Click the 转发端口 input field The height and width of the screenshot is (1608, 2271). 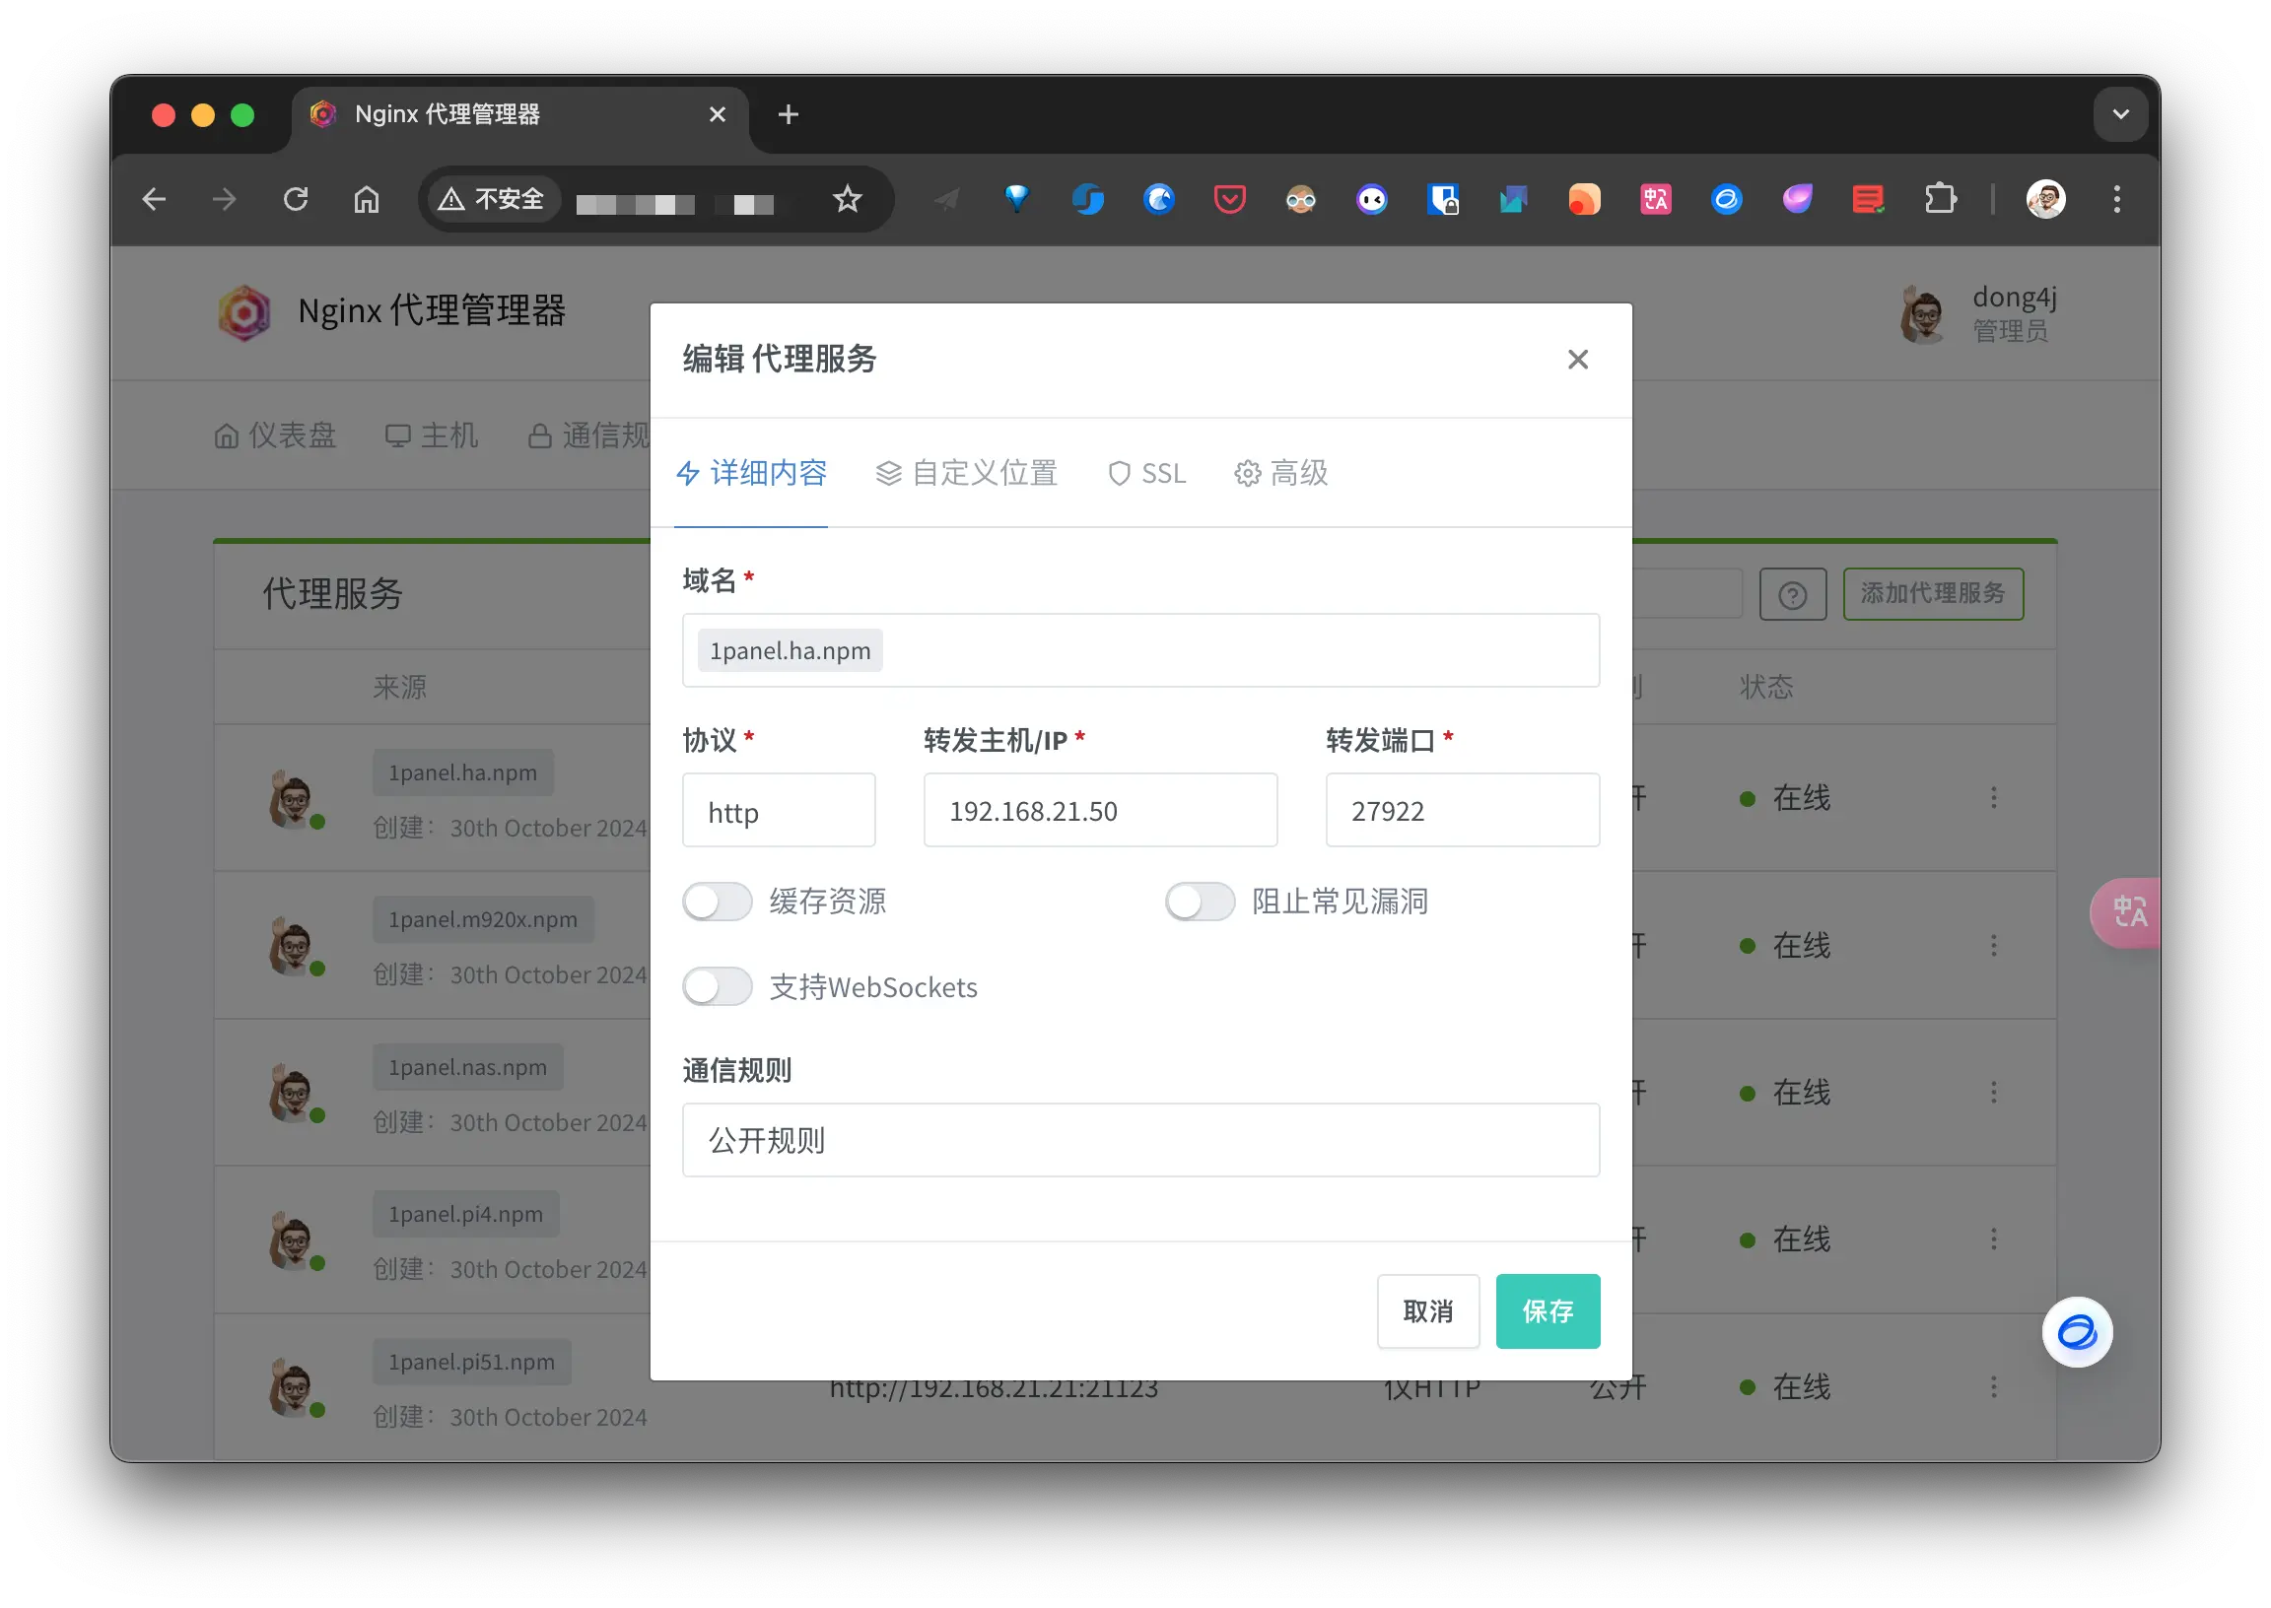(x=1462, y=811)
